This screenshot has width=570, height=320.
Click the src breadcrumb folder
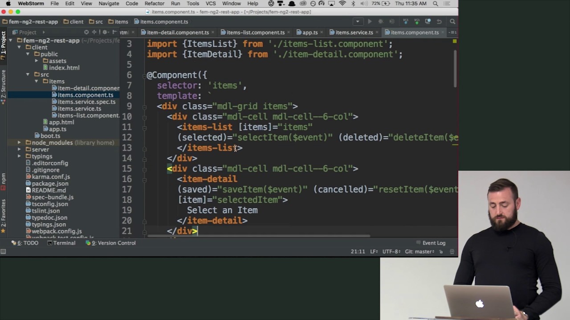pos(96,21)
